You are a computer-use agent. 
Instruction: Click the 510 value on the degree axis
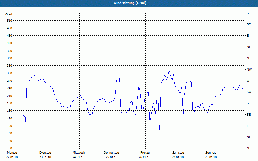coord(10,21)
